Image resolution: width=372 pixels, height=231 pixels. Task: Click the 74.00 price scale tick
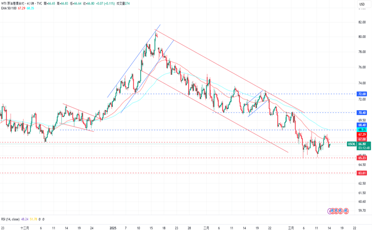click(362, 83)
